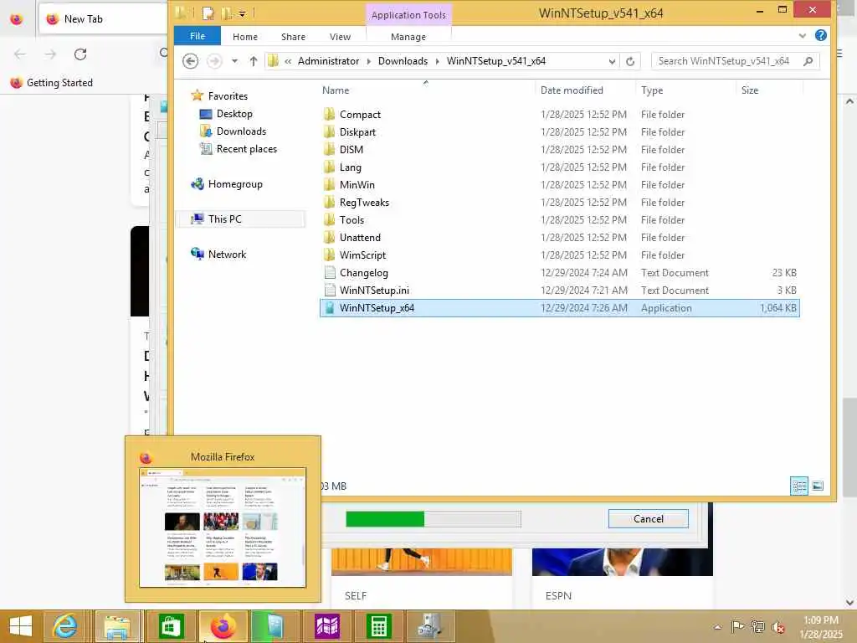This screenshot has width=857, height=643.
Task: Select This PC in the navigation pane
Action: click(x=224, y=219)
